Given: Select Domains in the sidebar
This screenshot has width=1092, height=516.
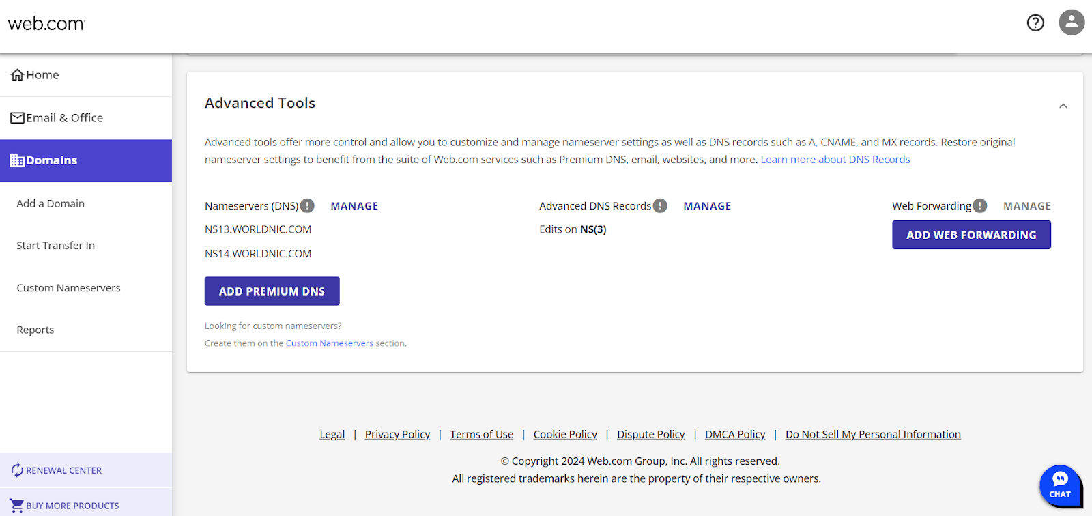Looking at the screenshot, I should [x=86, y=160].
